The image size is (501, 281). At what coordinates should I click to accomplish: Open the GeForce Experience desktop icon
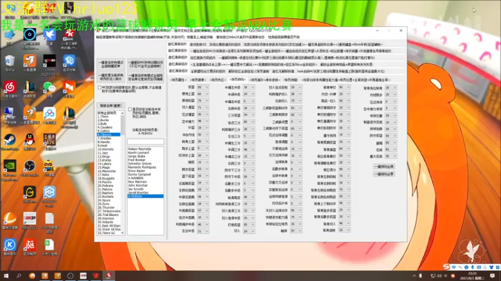tap(9, 166)
